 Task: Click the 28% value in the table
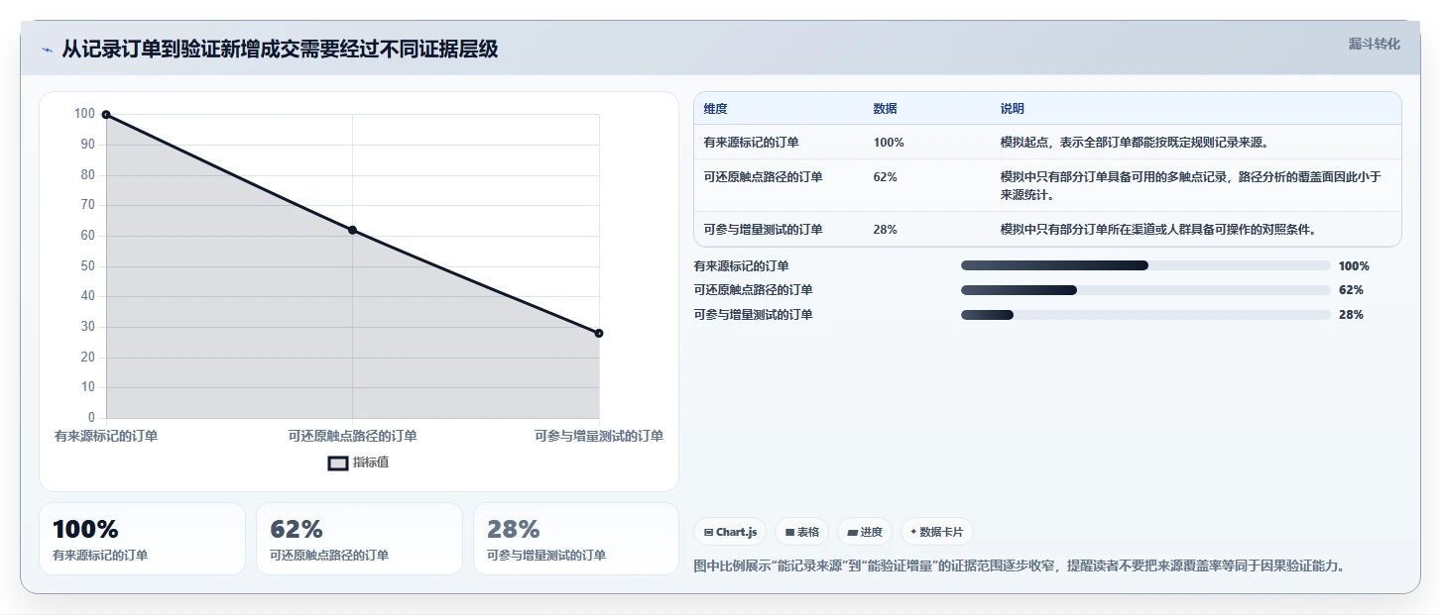click(x=885, y=230)
